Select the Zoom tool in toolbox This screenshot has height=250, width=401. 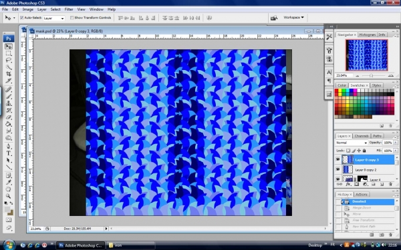(9, 196)
